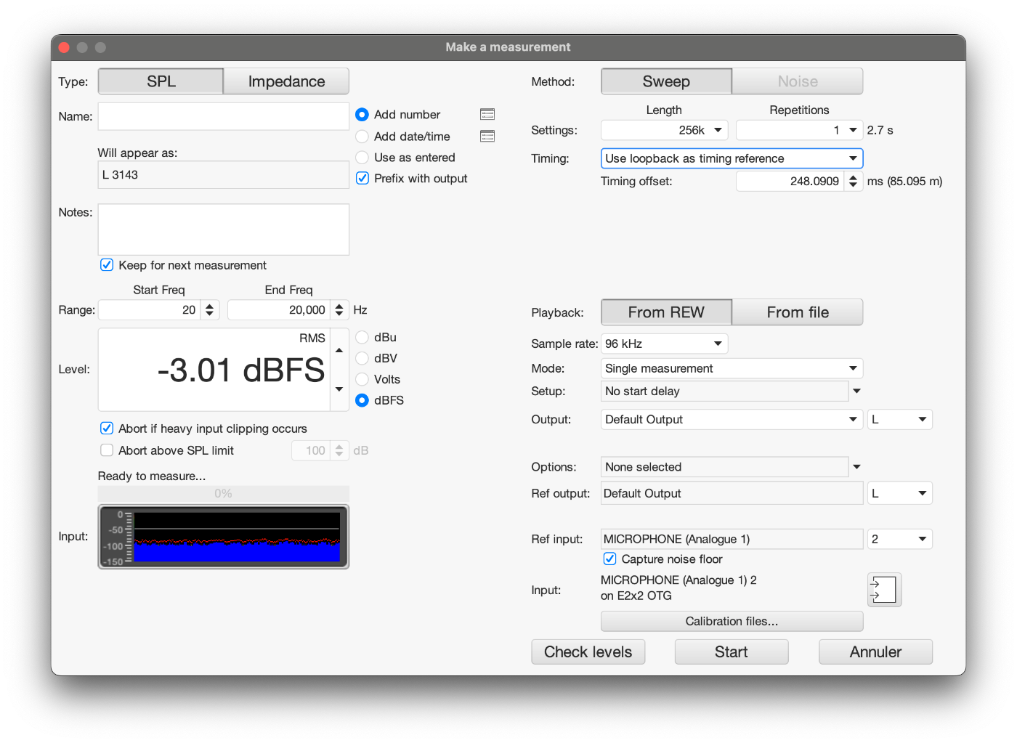Open Calibration files...
1017x743 pixels.
click(x=732, y=621)
